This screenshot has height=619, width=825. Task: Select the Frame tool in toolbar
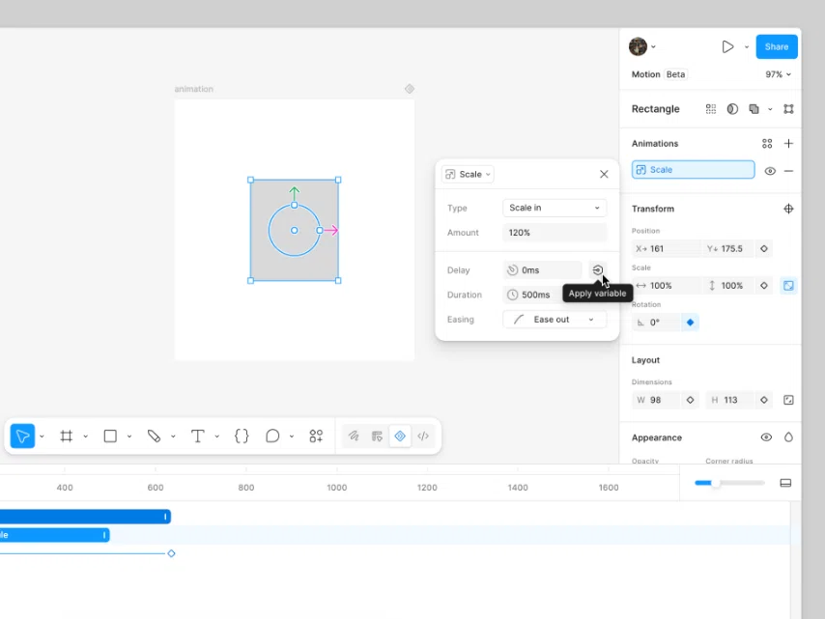point(67,436)
